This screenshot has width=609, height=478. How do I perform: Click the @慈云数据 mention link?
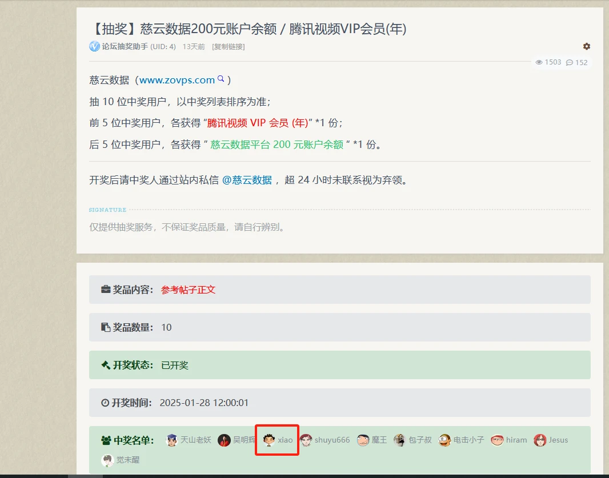pos(247,180)
